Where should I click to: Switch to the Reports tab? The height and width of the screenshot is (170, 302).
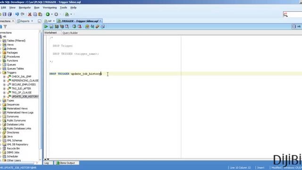coord(25,21)
